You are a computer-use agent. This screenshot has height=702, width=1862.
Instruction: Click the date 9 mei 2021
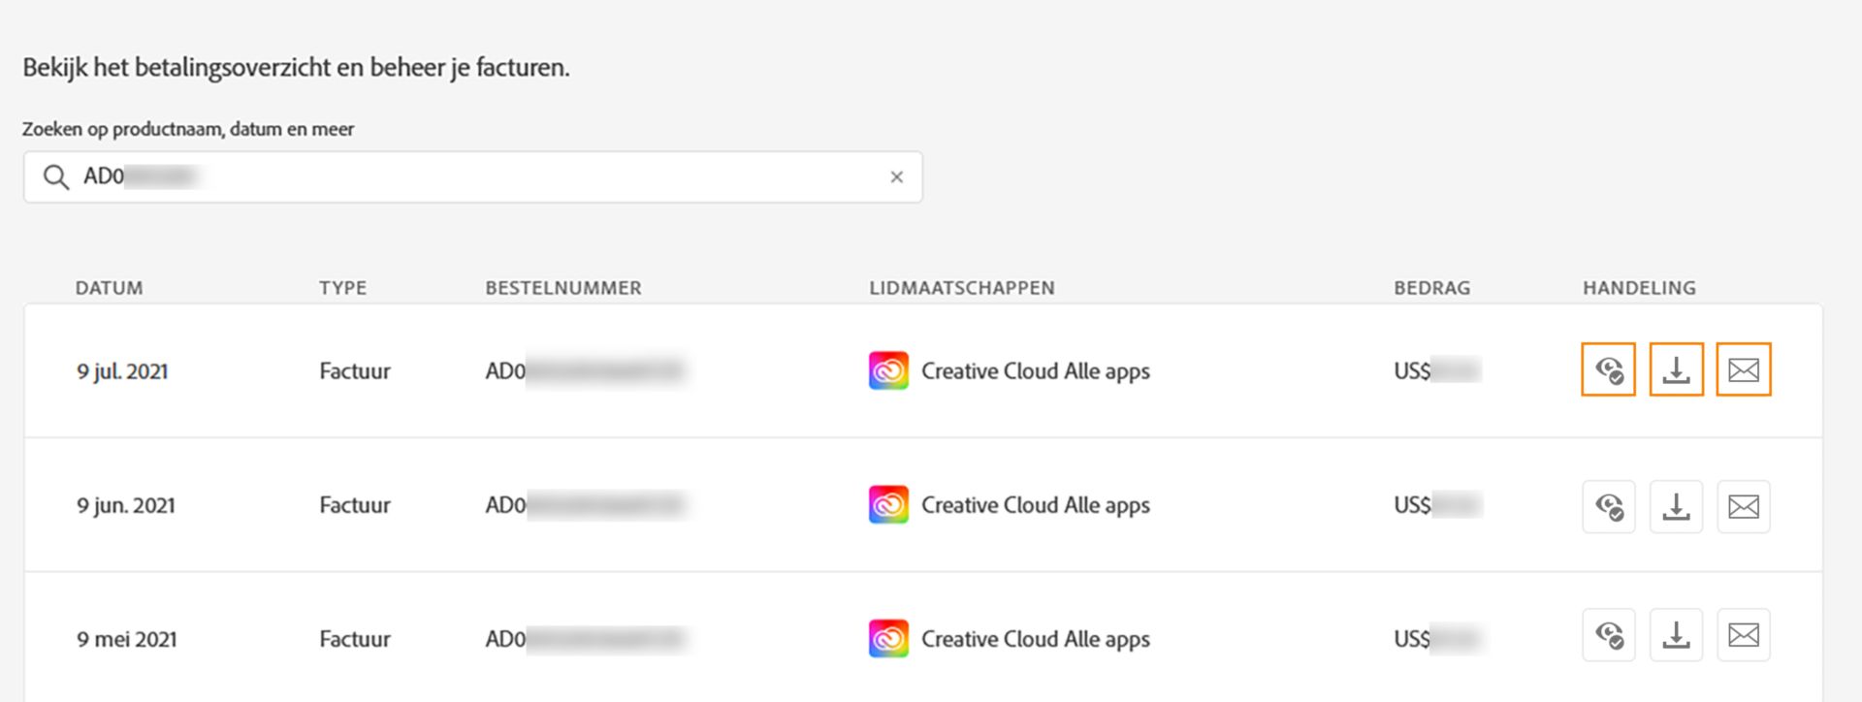pos(127,639)
